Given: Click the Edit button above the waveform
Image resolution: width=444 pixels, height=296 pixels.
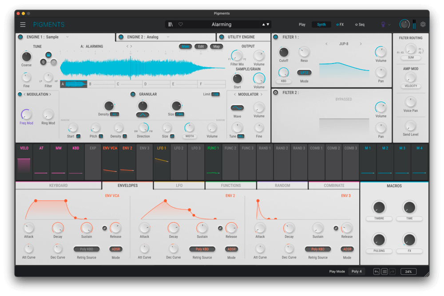Looking at the screenshot, I should pos(201,46).
